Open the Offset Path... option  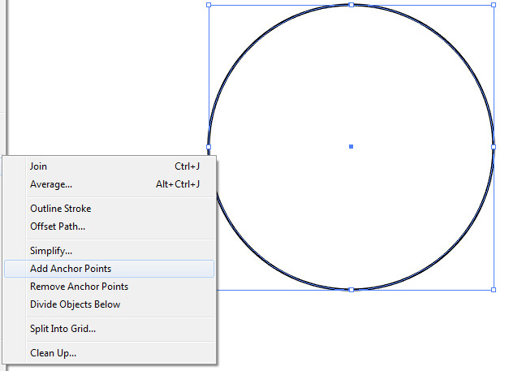tap(58, 226)
